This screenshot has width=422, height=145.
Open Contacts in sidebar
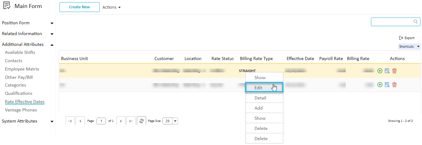click(x=14, y=61)
